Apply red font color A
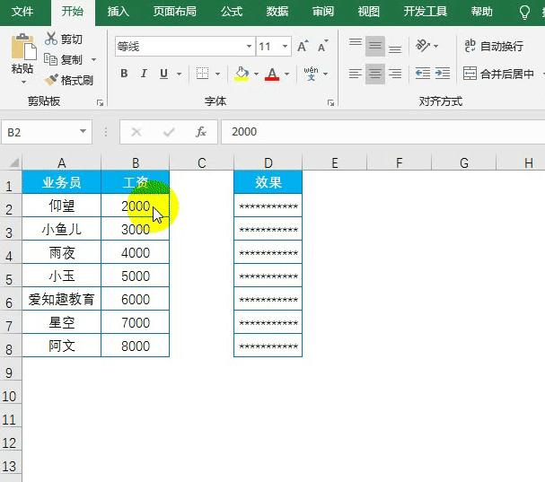The height and width of the screenshot is (482, 545). [x=272, y=74]
